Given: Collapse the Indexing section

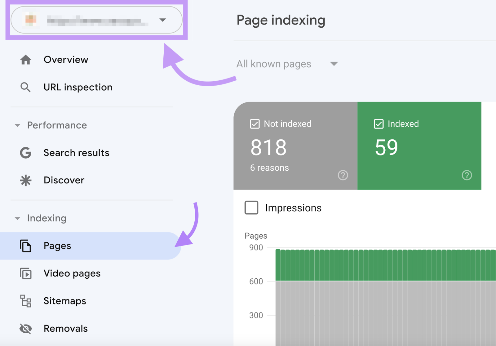Looking at the screenshot, I should tap(18, 218).
